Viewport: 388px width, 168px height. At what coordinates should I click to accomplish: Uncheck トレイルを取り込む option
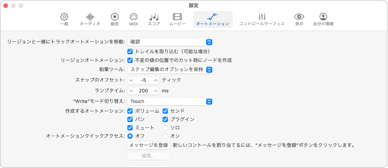pyautogui.click(x=130, y=52)
